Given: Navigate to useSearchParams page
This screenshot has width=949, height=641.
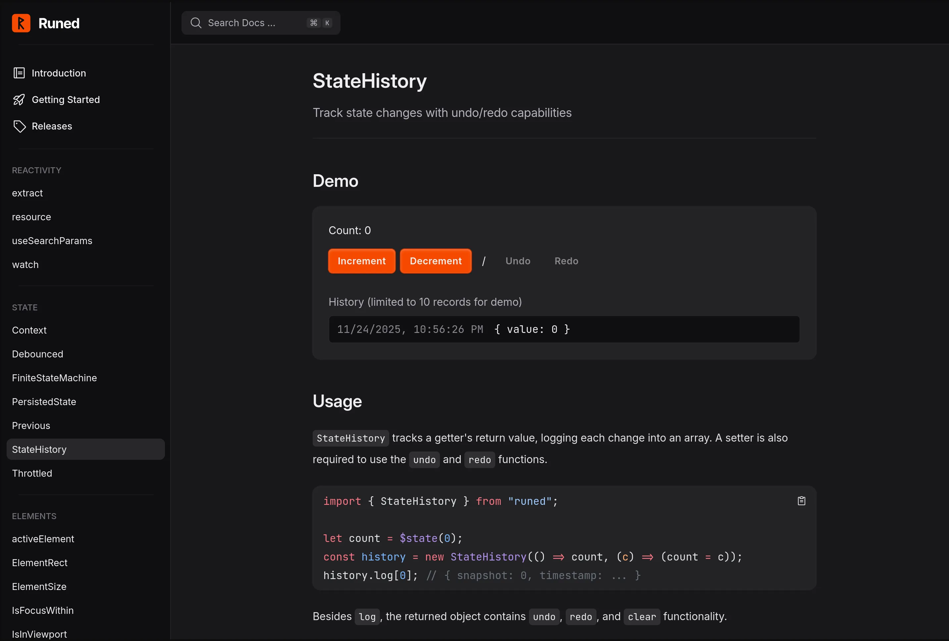Looking at the screenshot, I should pos(52,241).
